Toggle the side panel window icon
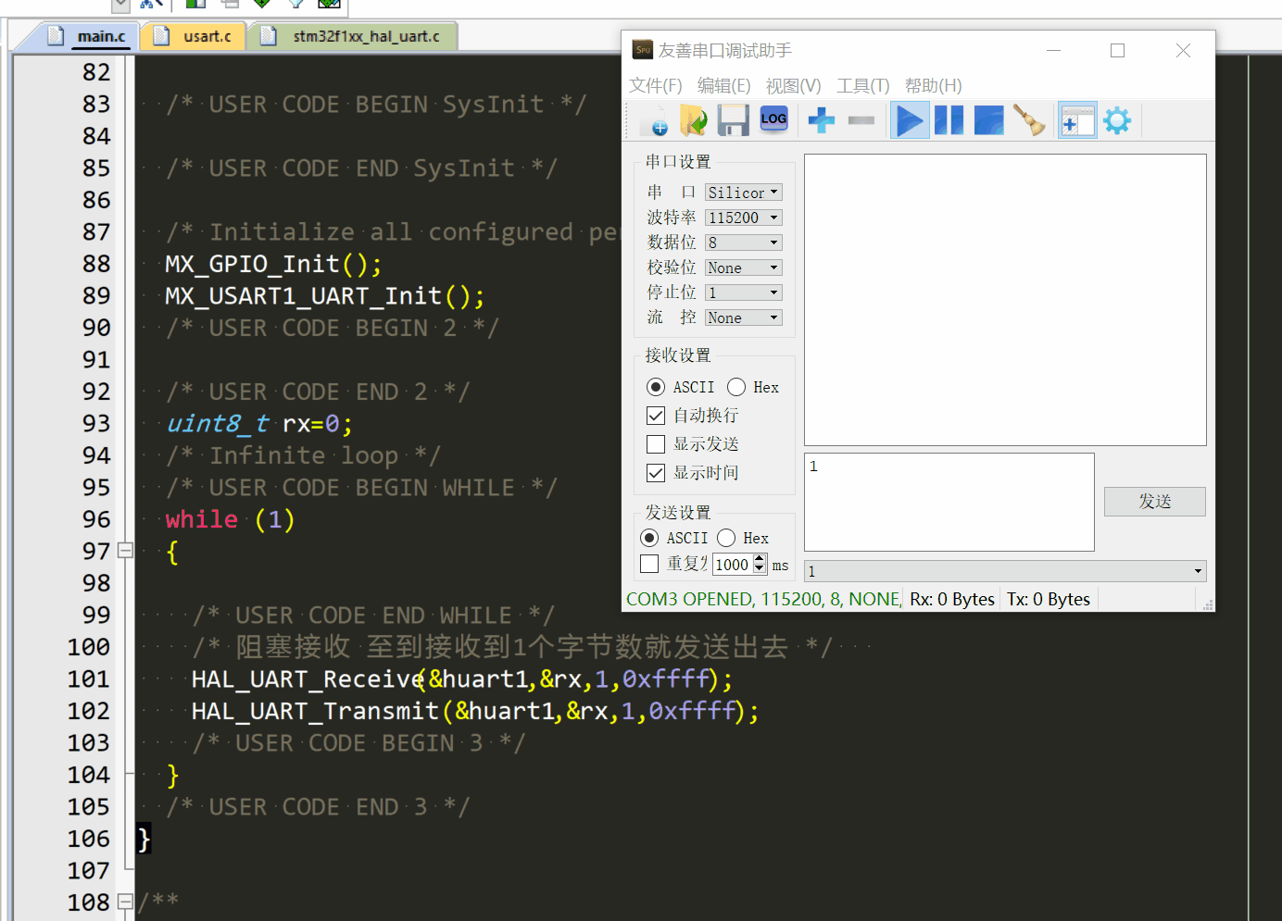This screenshot has height=921, width=1282. coord(1077,120)
